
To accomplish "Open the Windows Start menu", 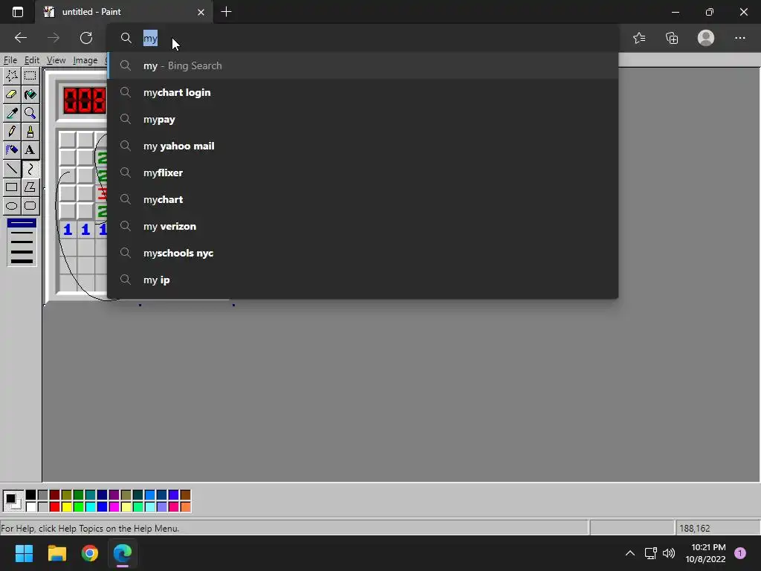I will (x=24, y=553).
